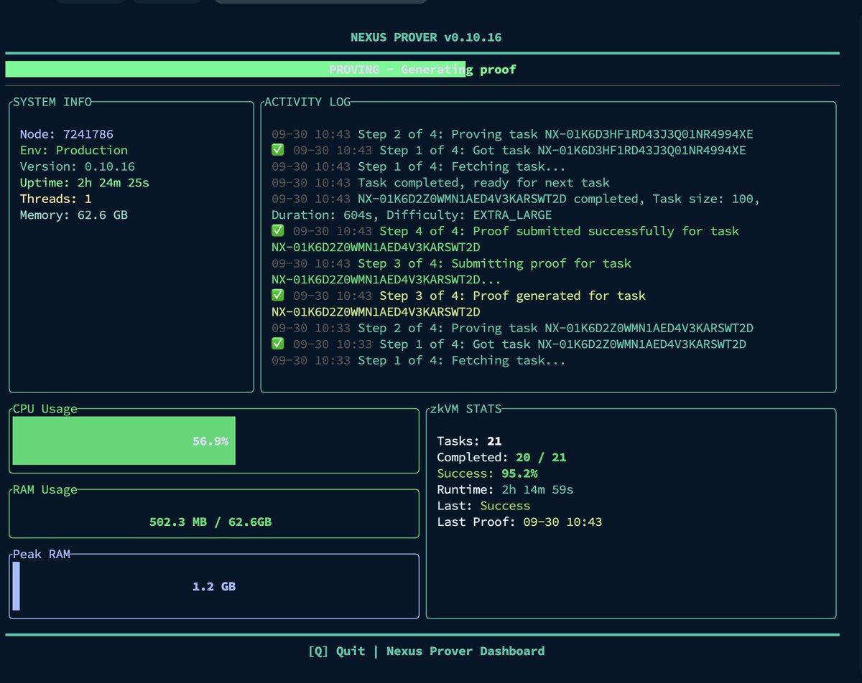Click the log line Proving task NX-01K6D3HF1RD43J3Q01NR4994XE
862x683 pixels.
(x=512, y=134)
